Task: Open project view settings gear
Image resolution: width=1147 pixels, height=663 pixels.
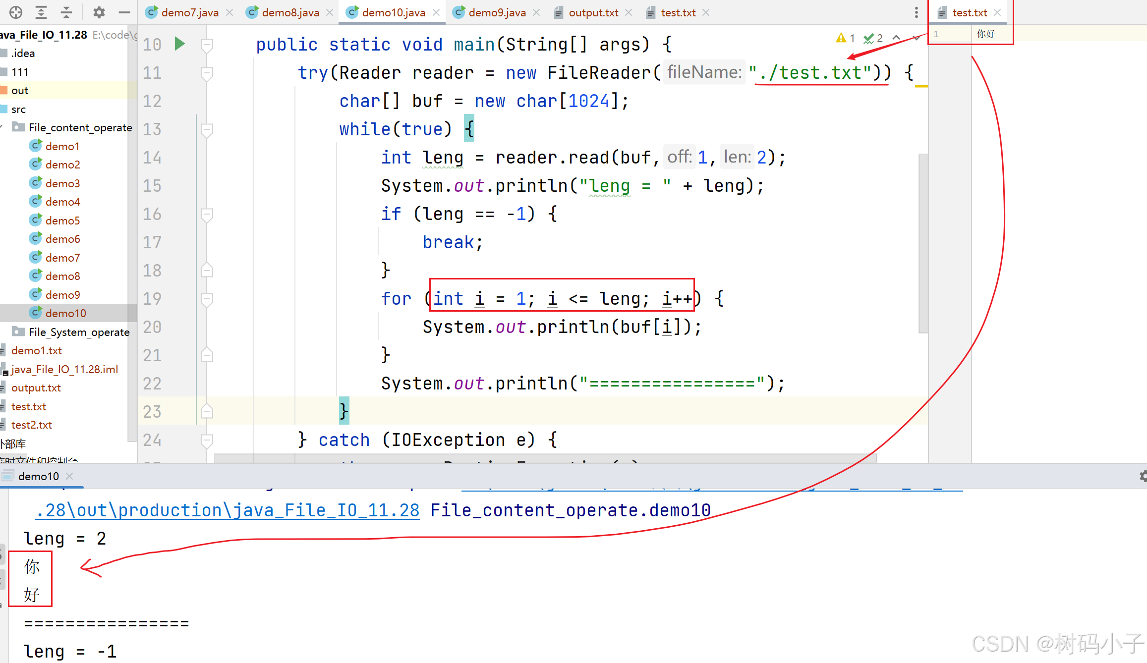Action: 99,12
